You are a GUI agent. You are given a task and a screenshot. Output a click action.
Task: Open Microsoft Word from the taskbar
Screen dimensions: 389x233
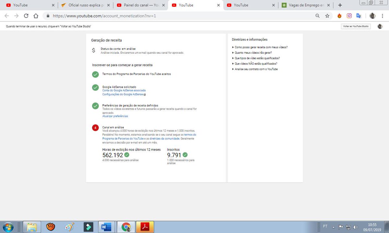106,227
